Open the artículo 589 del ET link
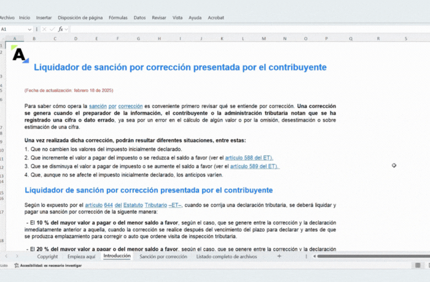Screen dimensions: 430x282 click(254, 166)
